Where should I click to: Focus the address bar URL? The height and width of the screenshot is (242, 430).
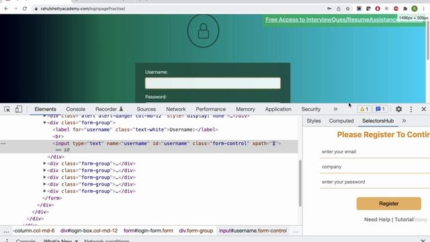83,9
